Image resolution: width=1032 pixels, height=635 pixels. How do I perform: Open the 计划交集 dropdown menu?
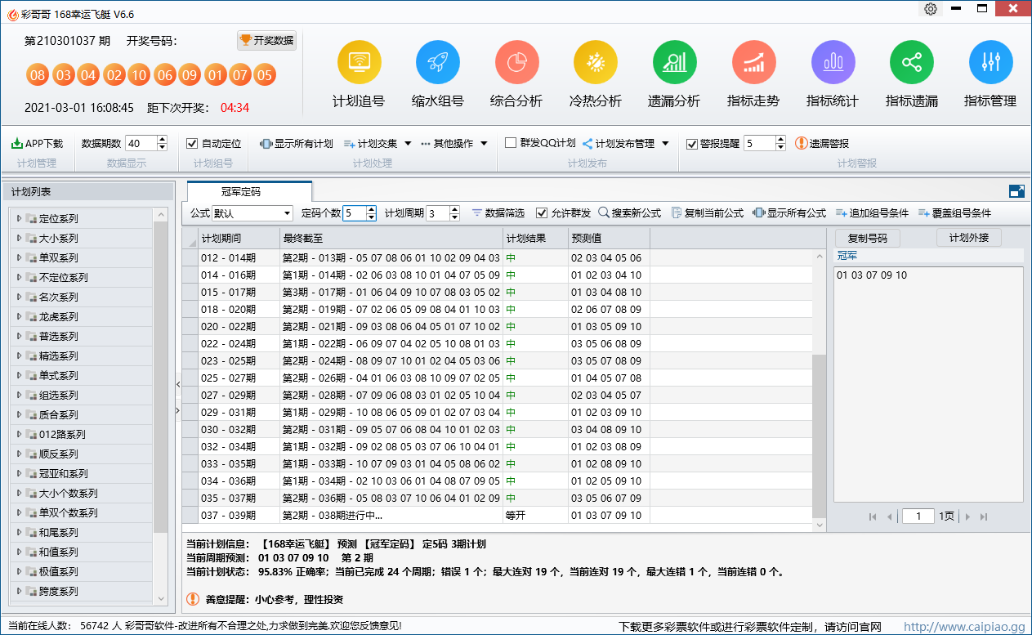click(378, 144)
